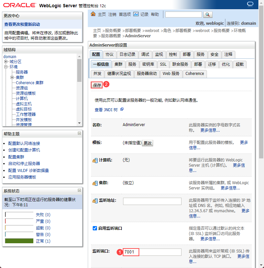Click the domain structure scroll down arrow
The image size is (264, 268).
pos(79,123)
